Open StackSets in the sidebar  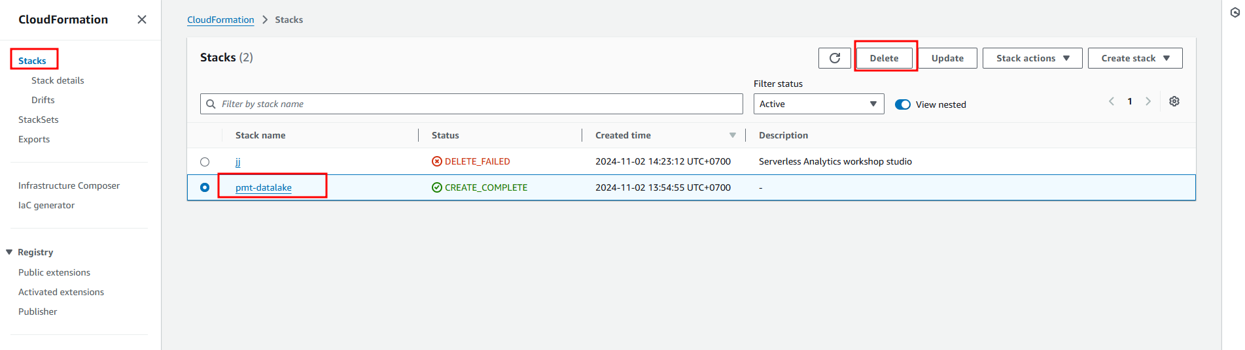point(39,119)
